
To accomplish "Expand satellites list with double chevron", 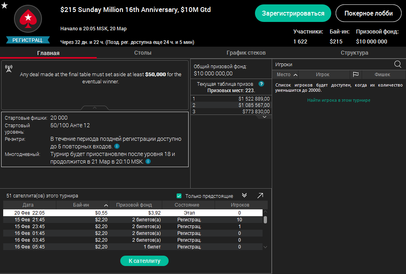I will (x=245, y=195).
